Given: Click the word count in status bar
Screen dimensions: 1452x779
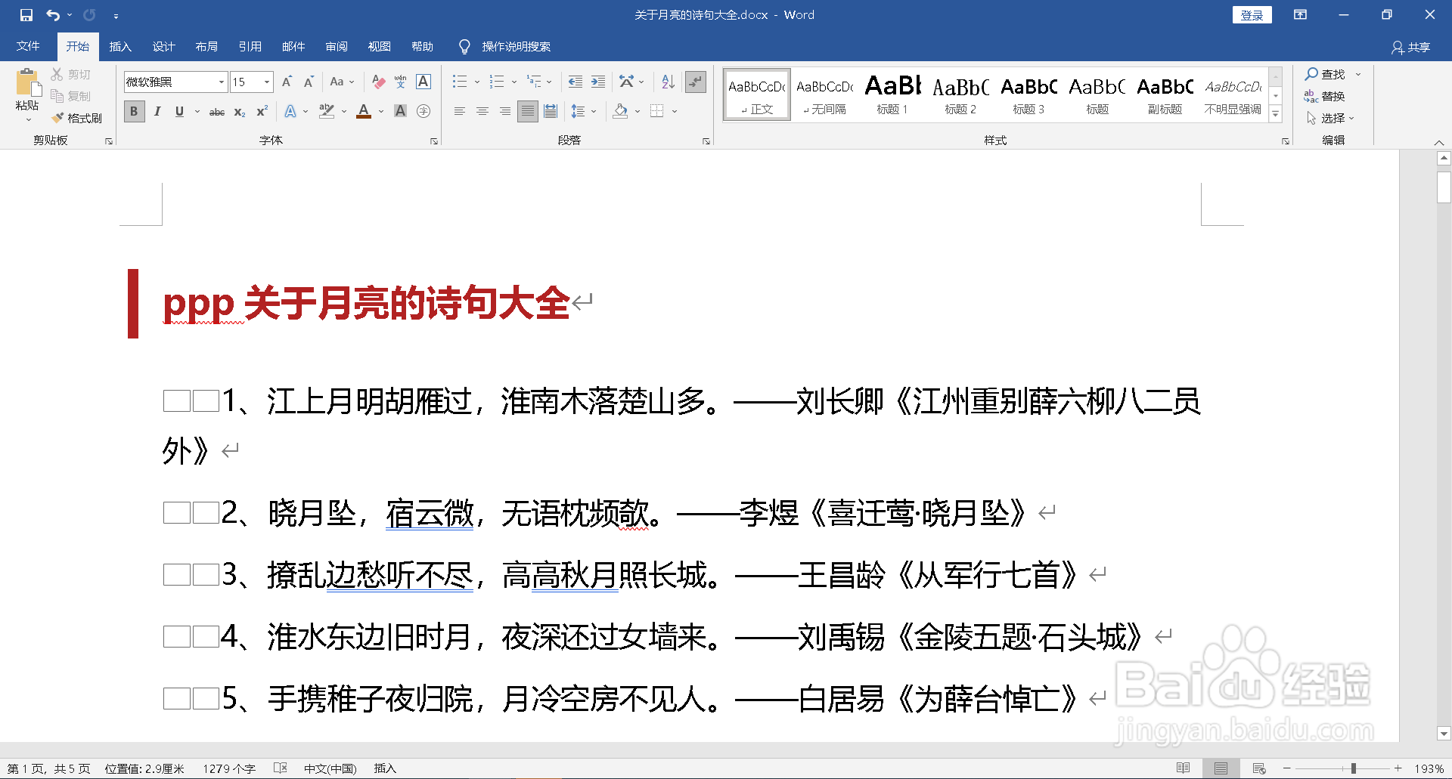Looking at the screenshot, I should [228, 768].
